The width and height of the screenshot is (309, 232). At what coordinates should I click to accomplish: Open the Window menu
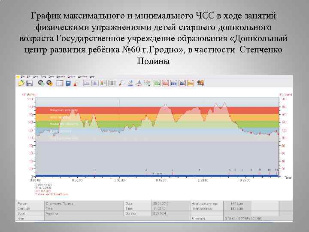click(x=82, y=76)
